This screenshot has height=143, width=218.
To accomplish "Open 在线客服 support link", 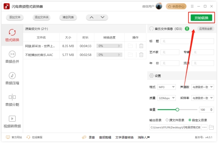I will (37, 137).
